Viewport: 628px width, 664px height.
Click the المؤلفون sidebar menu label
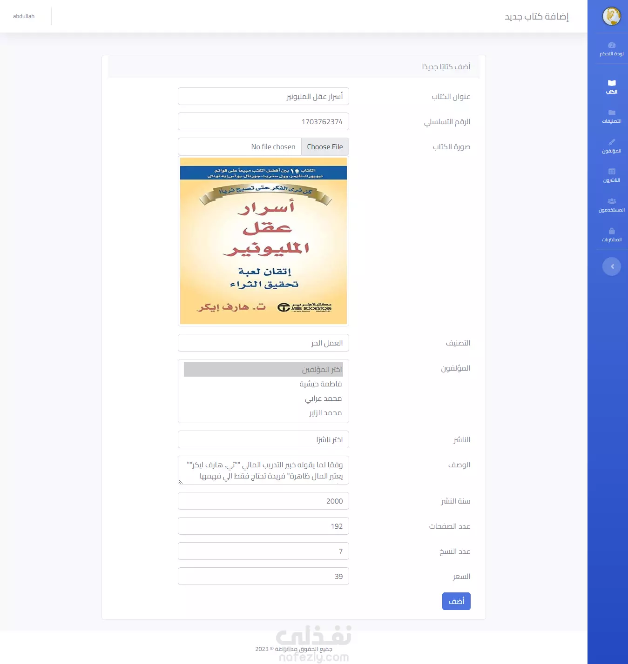(612, 151)
